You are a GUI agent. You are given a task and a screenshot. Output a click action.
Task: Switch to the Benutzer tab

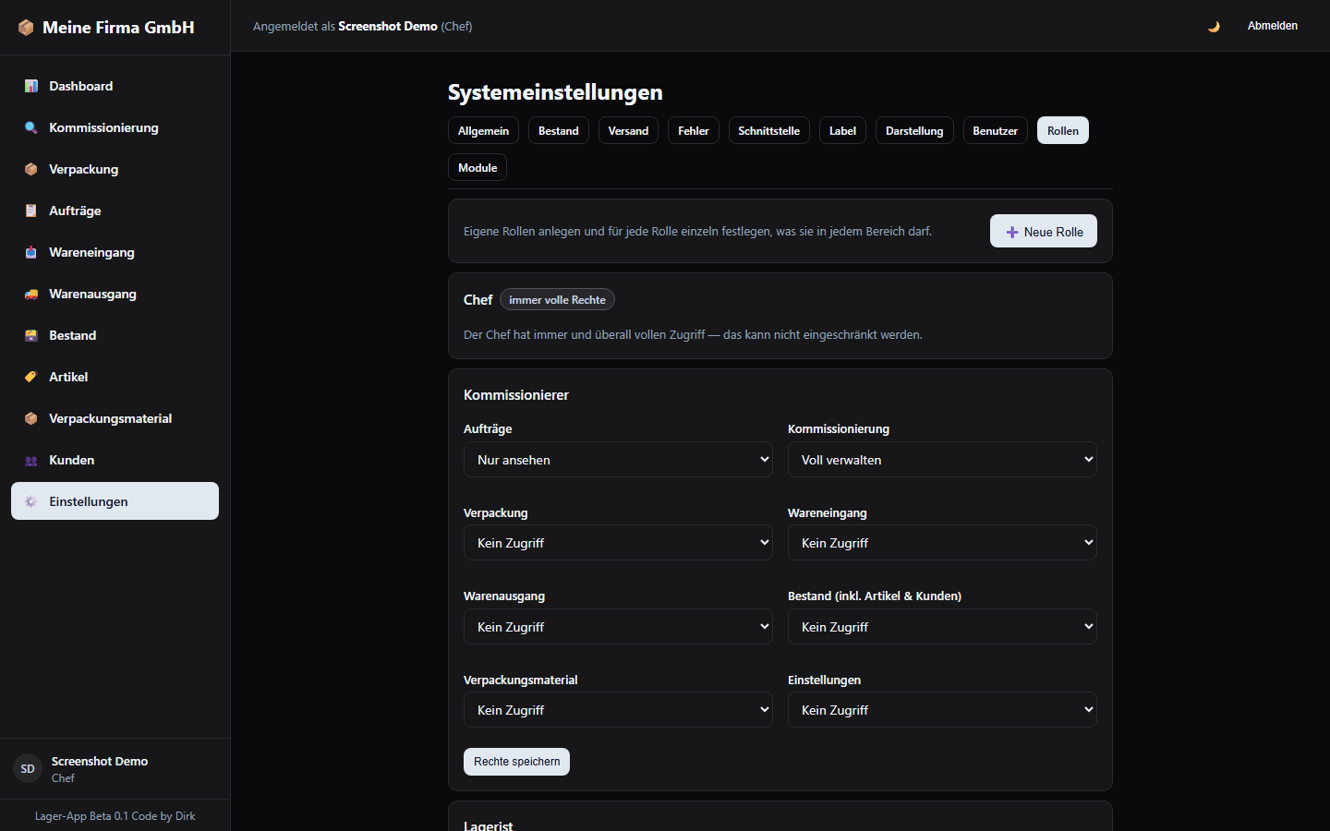pos(996,130)
